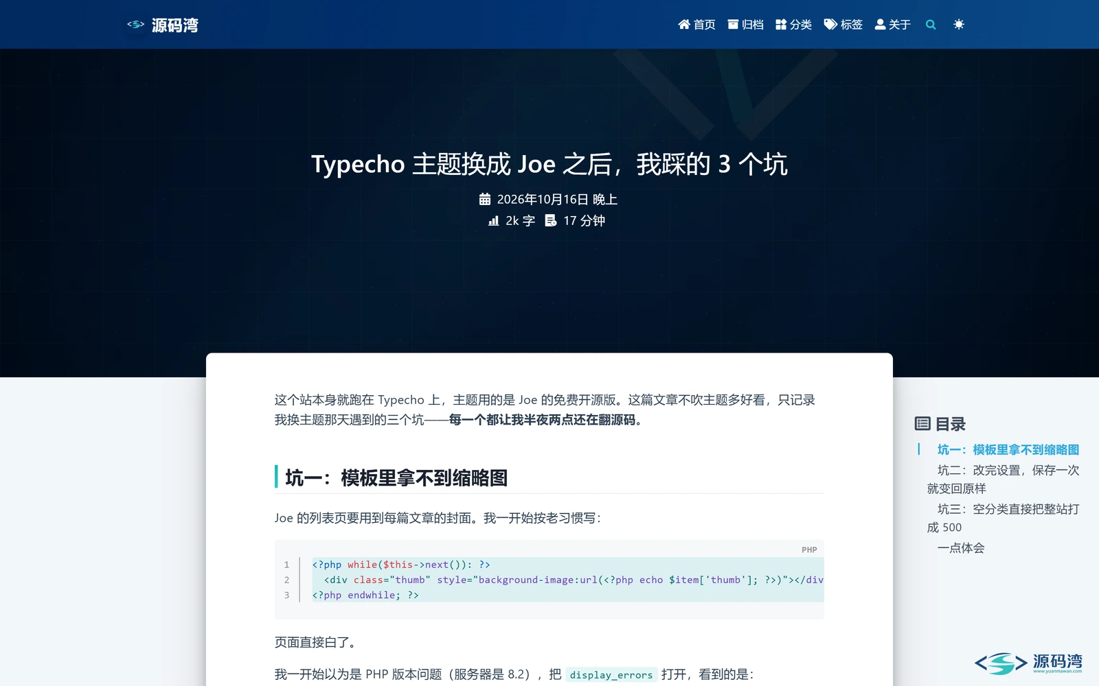Open the 首页 home menu item

tap(696, 25)
